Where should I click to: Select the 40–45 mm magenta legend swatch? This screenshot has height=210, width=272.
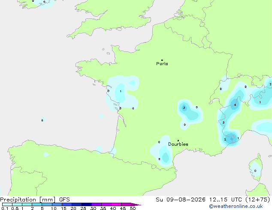(x=116, y=204)
